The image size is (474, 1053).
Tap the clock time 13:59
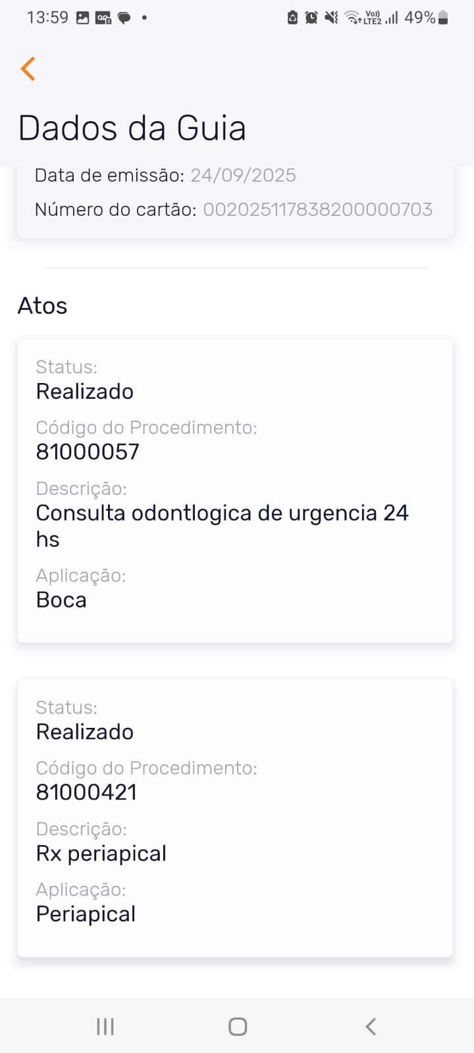(x=47, y=18)
